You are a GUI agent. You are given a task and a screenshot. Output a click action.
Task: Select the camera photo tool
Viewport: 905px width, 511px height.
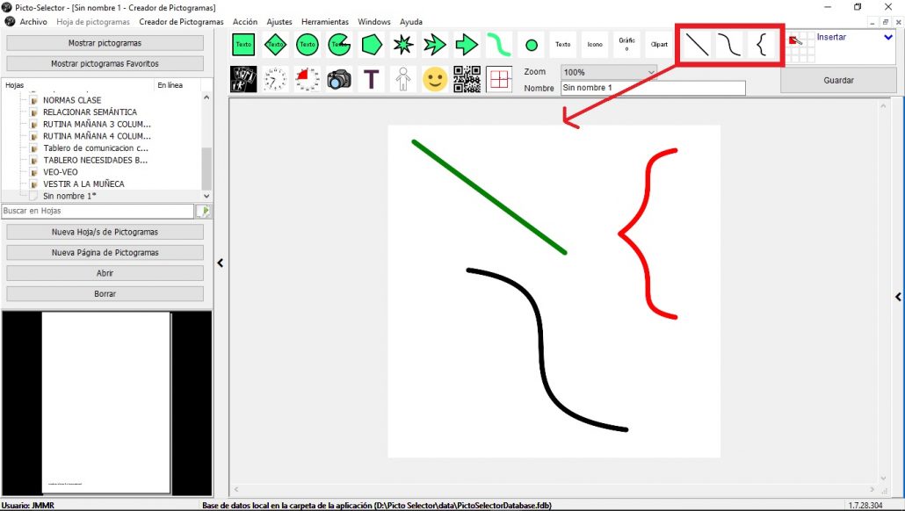coord(338,79)
